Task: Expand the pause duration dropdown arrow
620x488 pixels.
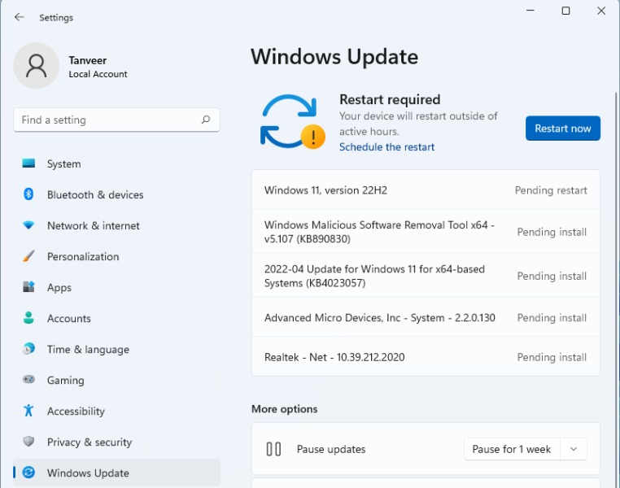Action: pyautogui.click(x=574, y=449)
